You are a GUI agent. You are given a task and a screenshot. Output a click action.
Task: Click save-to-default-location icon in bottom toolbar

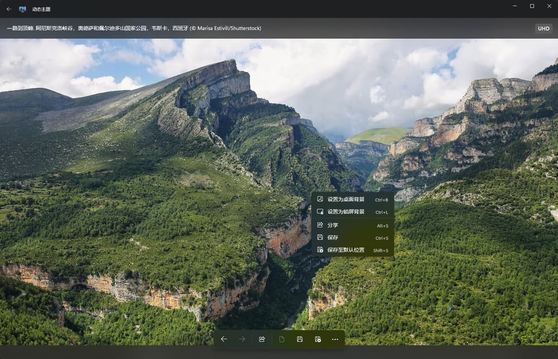(x=318, y=339)
